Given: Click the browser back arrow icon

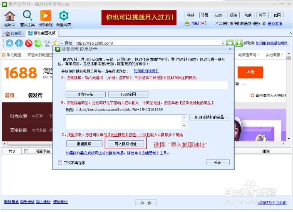Looking at the screenshot, I should pyautogui.click(x=9, y=43).
